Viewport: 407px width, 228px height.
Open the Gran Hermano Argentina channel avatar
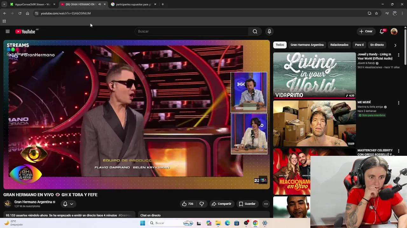(x=8, y=204)
